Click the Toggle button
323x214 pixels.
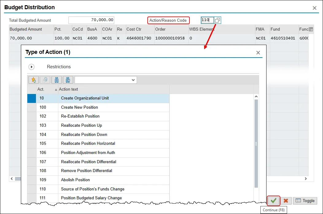(305, 201)
